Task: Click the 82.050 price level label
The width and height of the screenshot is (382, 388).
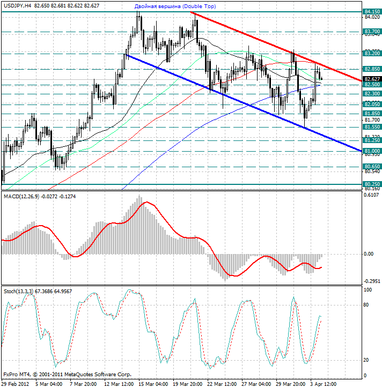Action: pos(372,105)
